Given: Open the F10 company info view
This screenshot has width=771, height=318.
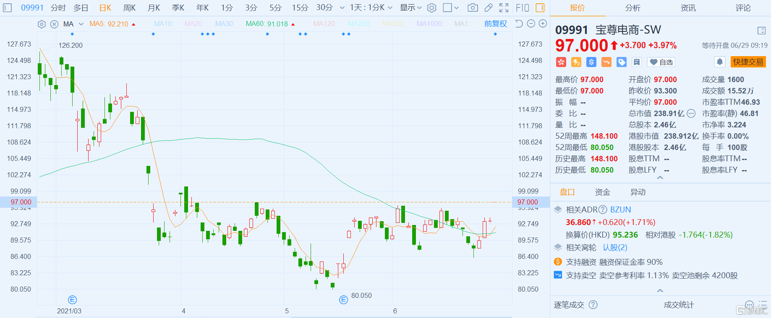Looking at the screenshot, I should click(x=523, y=8).
